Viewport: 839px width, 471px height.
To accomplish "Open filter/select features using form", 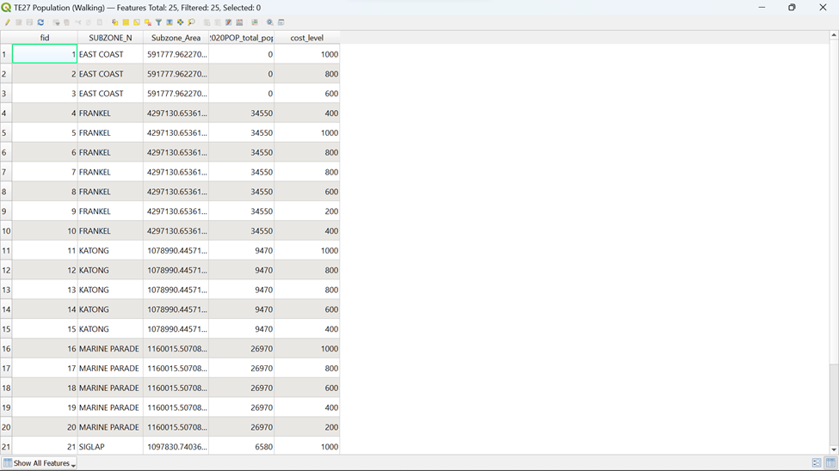I will pos(158,22).
